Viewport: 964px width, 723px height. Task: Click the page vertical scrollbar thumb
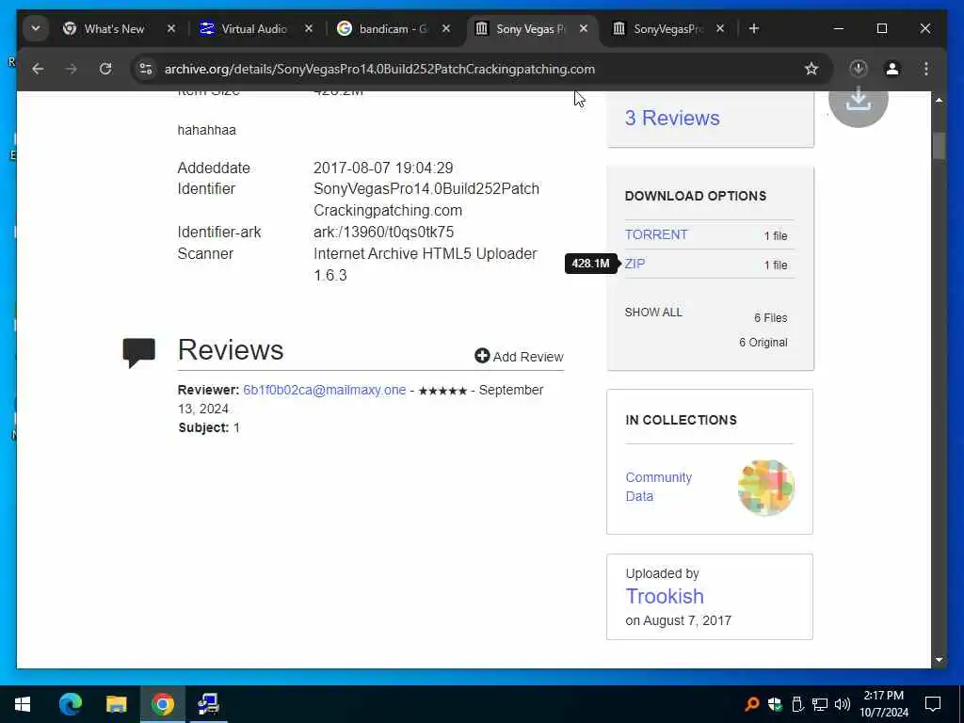coord(939,146)
